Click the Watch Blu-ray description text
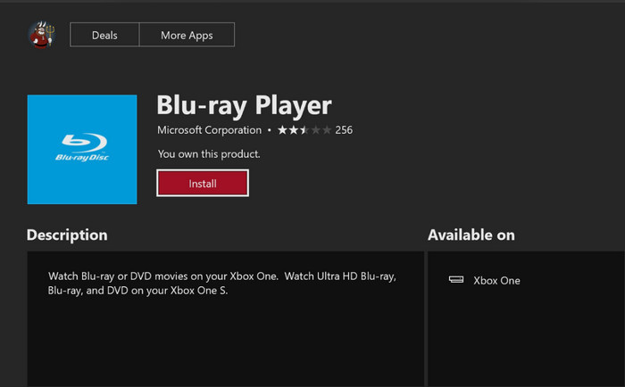Screen dimensions: 625x387 pos(222,283)
